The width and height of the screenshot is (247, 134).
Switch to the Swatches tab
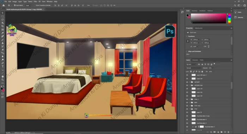pos(194,11)
